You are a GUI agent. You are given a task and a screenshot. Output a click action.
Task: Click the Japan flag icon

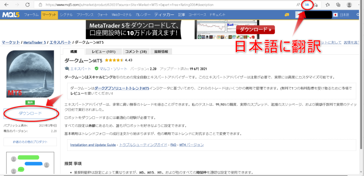tap(335, 15)
